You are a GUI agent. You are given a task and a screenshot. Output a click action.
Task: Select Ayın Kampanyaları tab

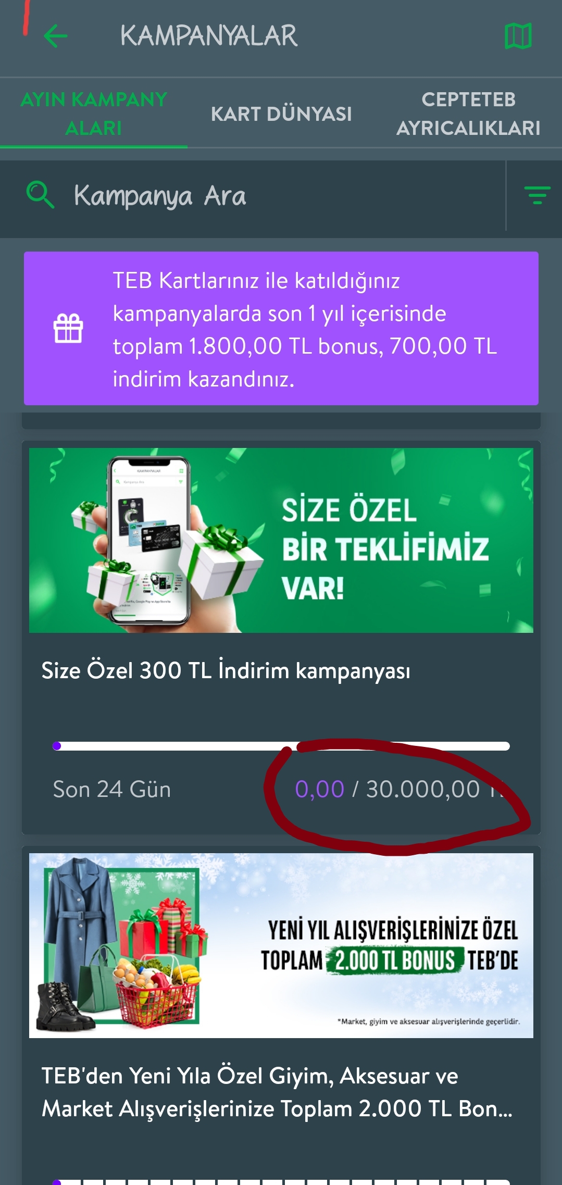click(x=94, y=114)
